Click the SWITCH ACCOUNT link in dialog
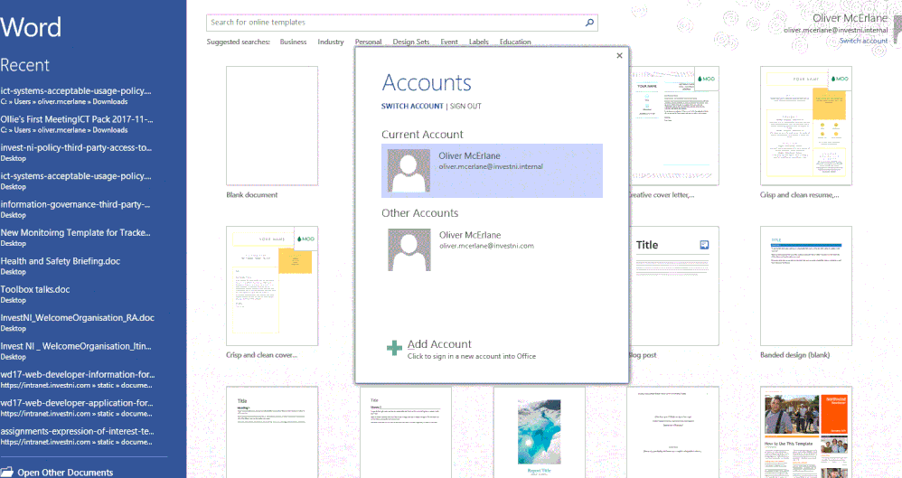The height and width of the screenshot is (478, 902). 412,107
